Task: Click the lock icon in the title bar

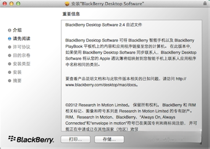Action: click(x=205, y=3)
